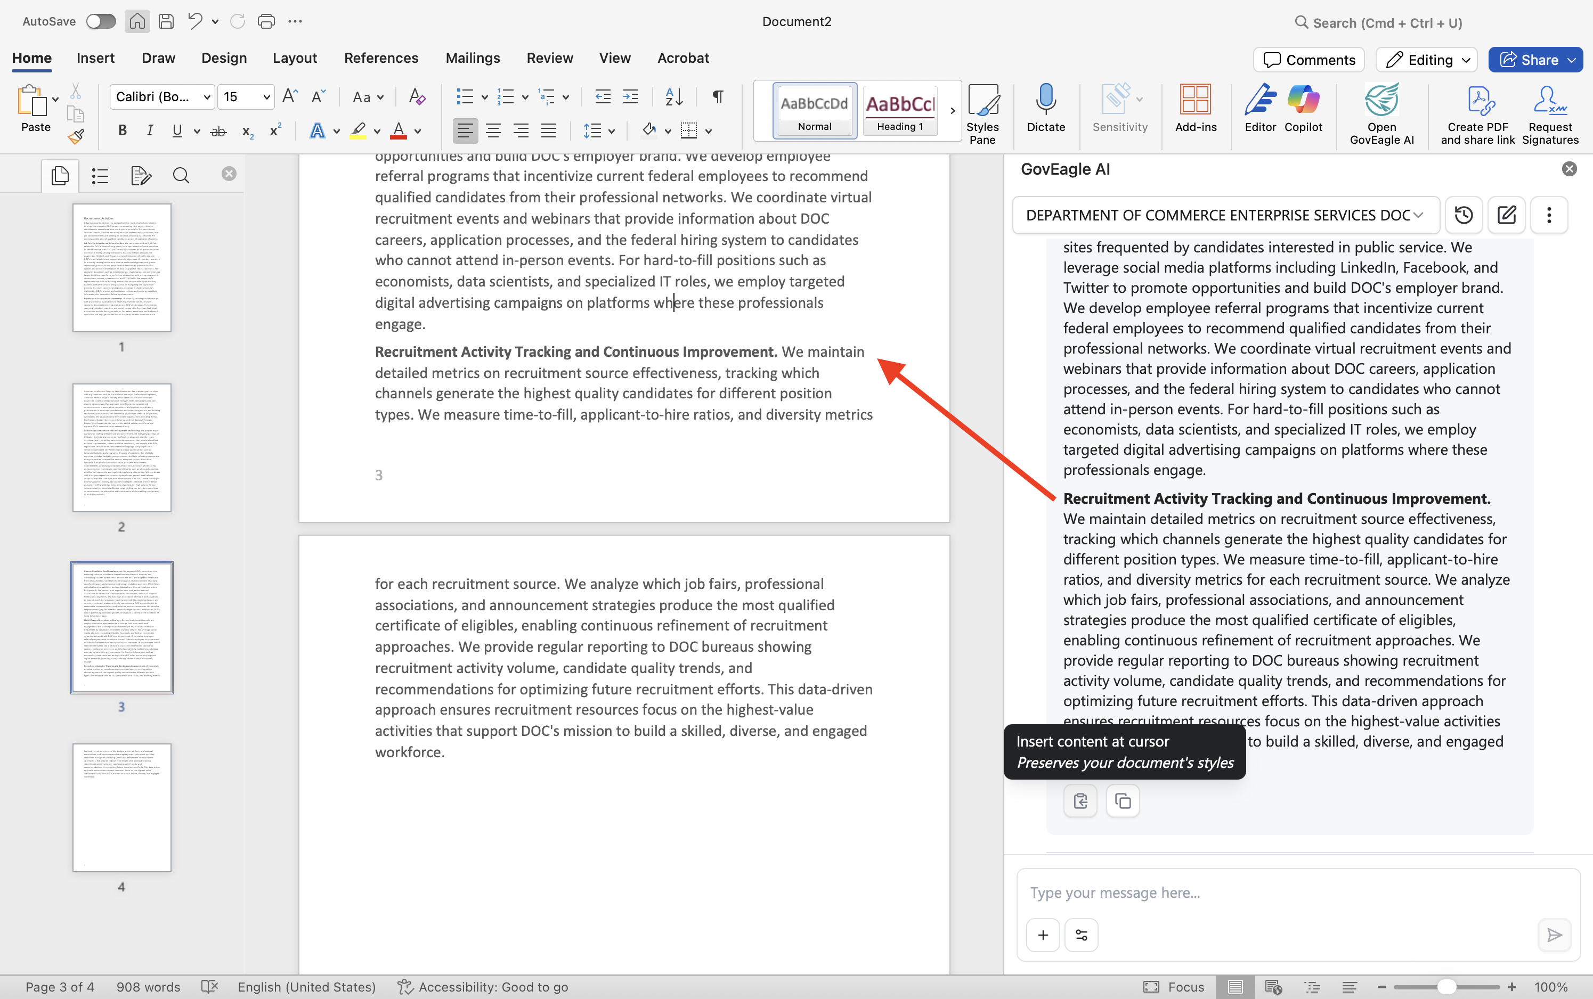This screenshot has width=1593, height=999.
Task: Expand the styles gallery arrow
Action: click(953, 111)
